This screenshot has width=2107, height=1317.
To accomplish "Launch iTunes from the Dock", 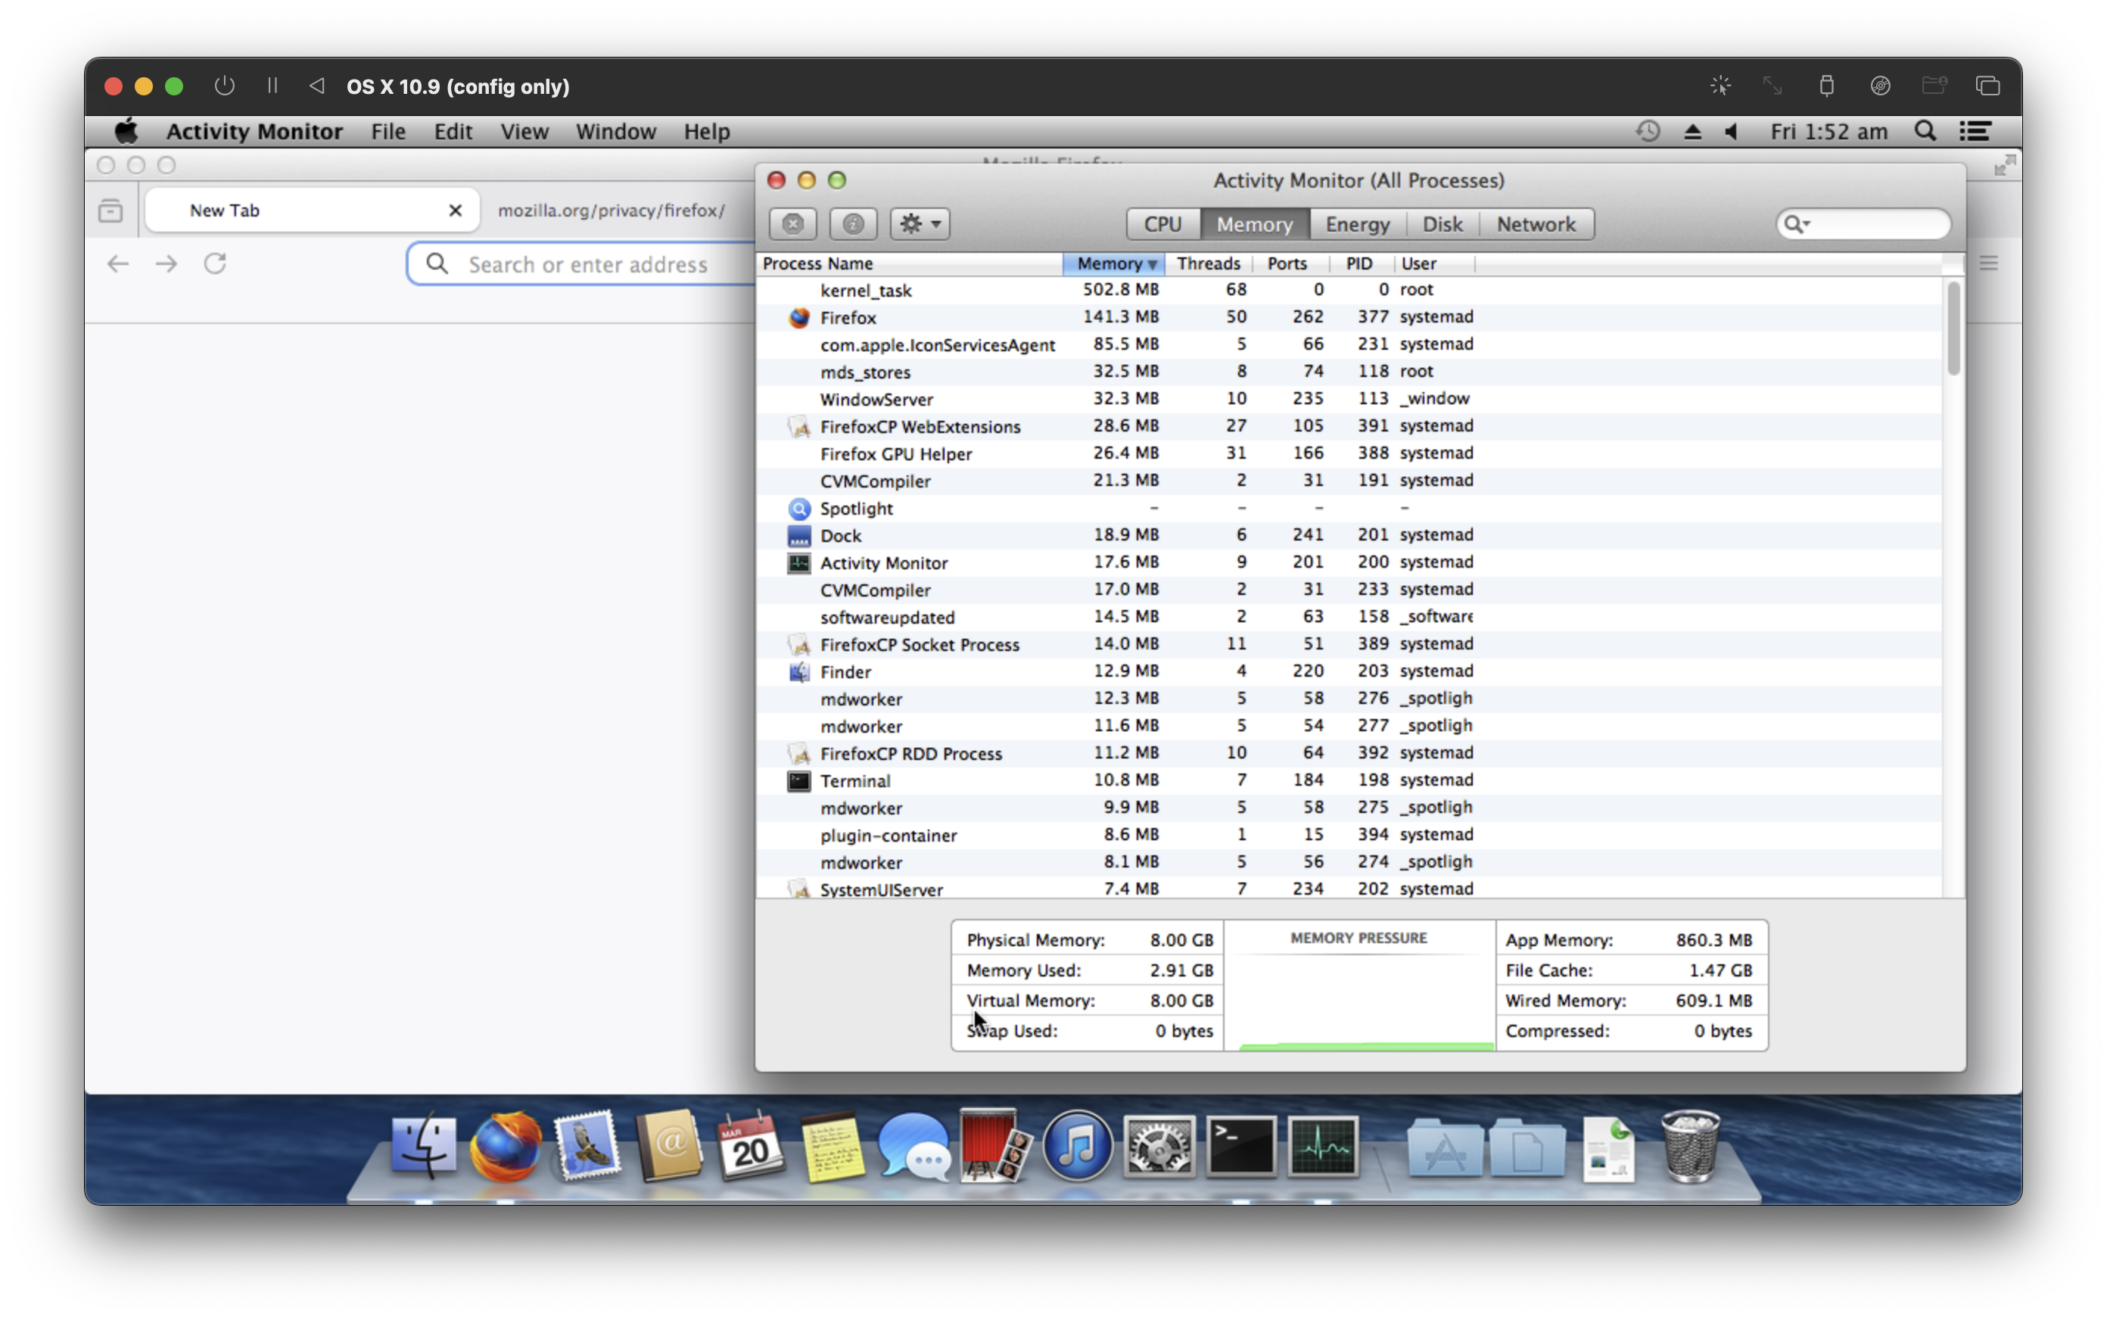I will tap(1077, 1146).
